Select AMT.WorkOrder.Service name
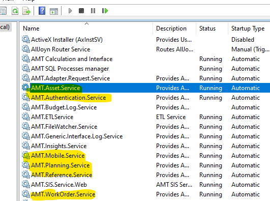The image size is (270, 201). point(63,194)
